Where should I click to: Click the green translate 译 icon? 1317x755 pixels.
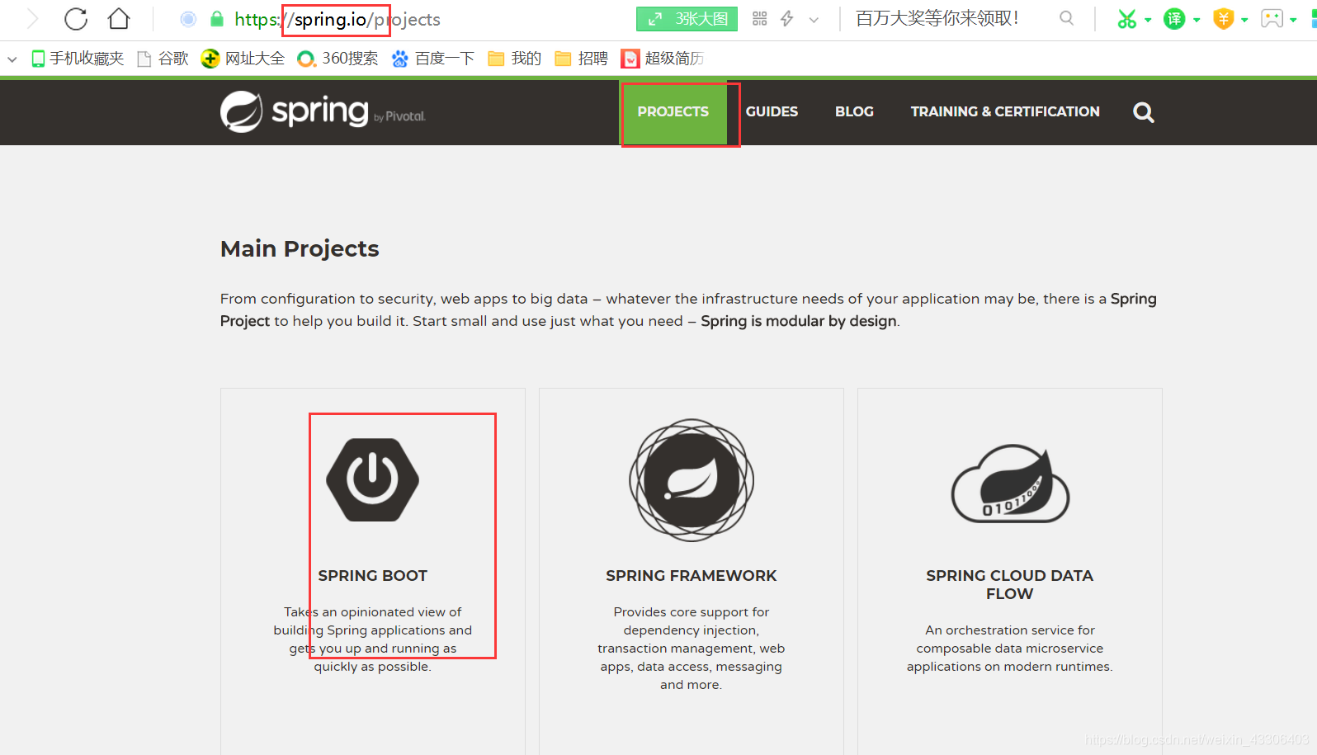(1174, 19)
